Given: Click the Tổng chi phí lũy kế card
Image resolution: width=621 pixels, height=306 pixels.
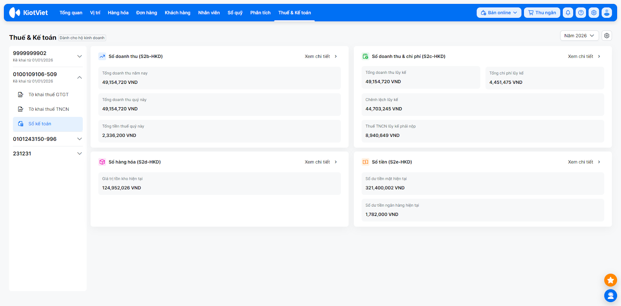Looking at the screenshot, I should (545, 78).
